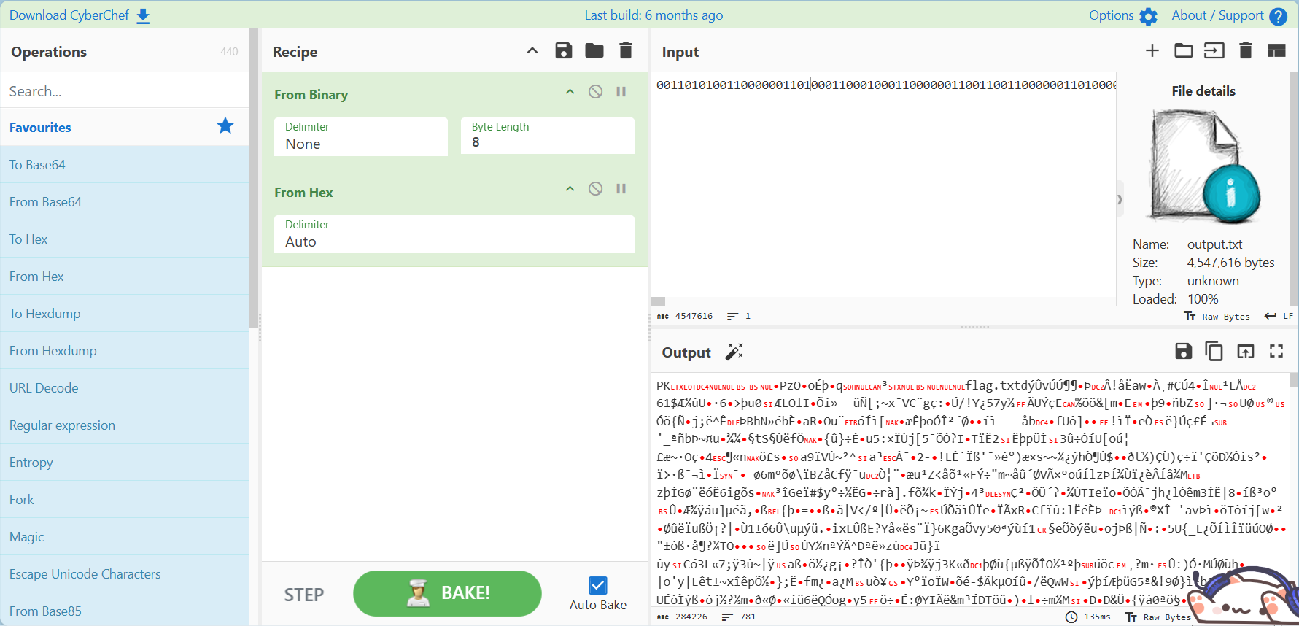Click into the binary input text

(x=885, y=85)
